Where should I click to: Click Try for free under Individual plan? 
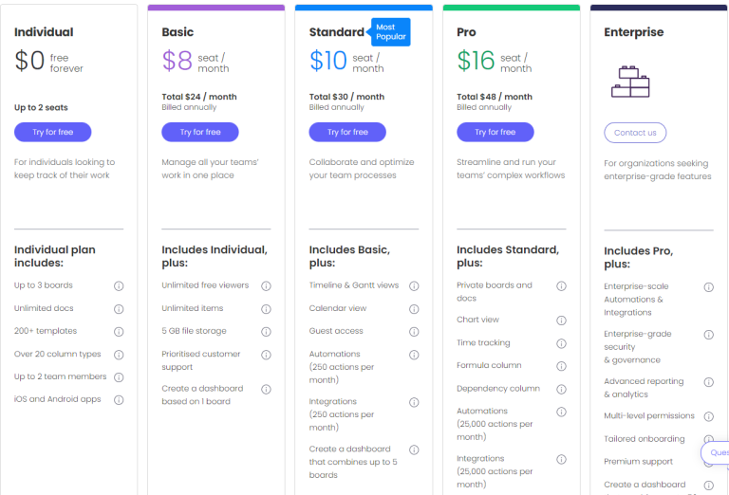point(52,133)
